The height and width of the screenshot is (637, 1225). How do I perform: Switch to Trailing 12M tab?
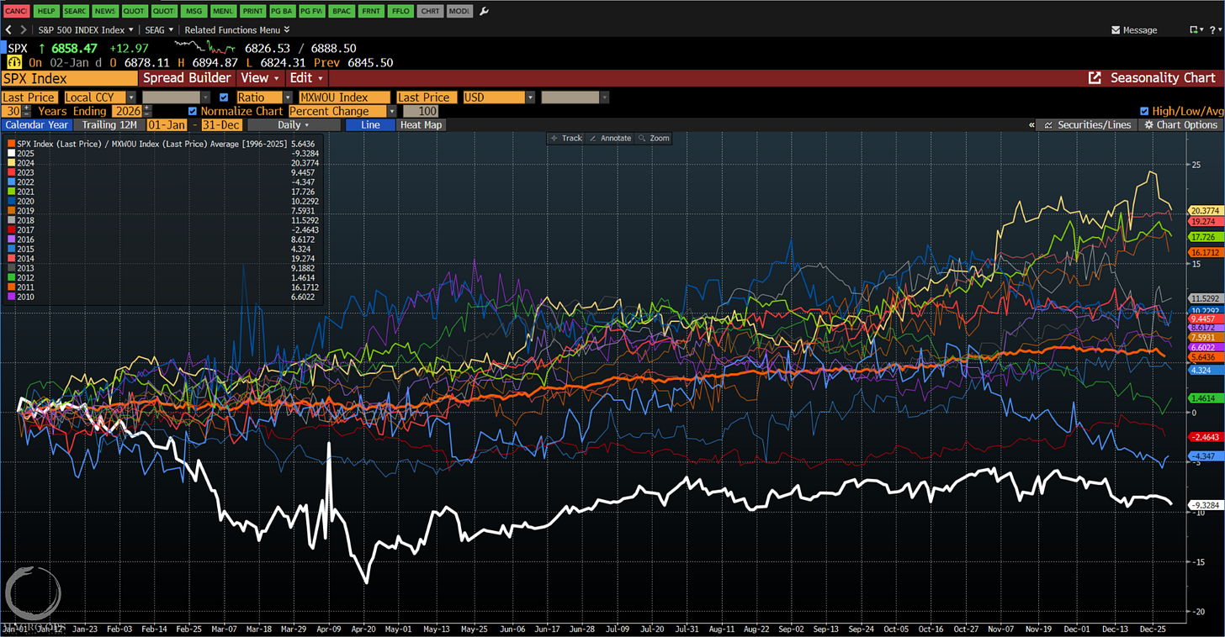pyautogui.click(x=109, y=125)
